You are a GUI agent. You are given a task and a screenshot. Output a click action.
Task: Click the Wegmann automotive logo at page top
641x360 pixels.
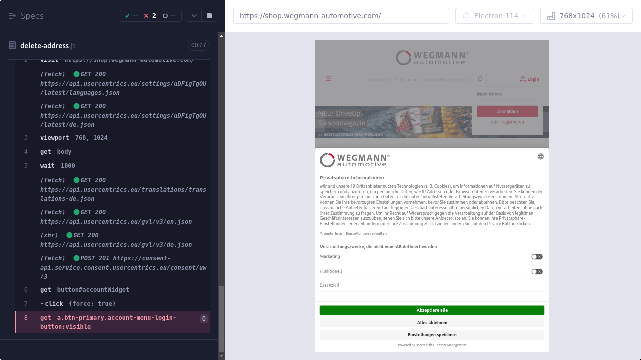[432, 58]
